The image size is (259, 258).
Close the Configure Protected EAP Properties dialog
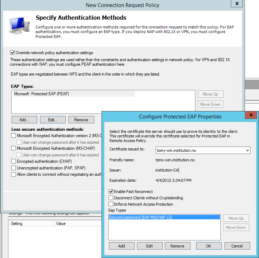[x=251, y=115]
